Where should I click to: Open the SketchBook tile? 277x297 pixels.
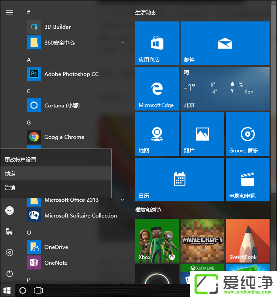248,241
